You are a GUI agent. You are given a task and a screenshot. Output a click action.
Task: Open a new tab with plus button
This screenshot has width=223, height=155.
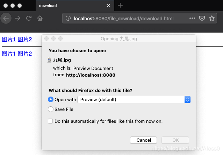click(120, 5)
